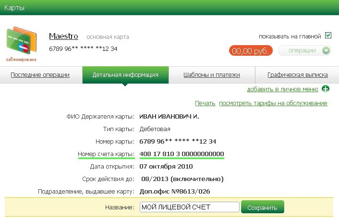The width and height of the screenshot is (339, 219).
Task: Click card number under the Maestro title
Action: 83,49
